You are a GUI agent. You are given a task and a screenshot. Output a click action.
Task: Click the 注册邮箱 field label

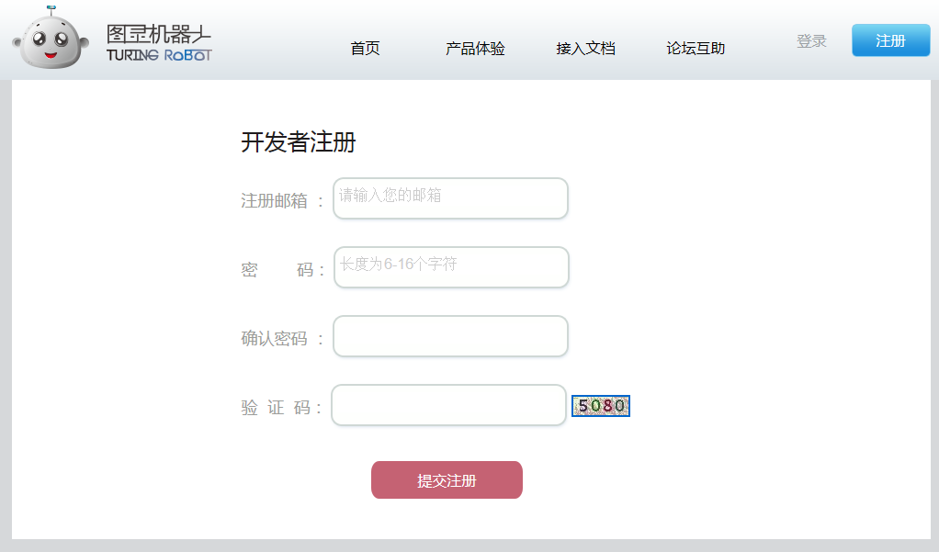(x=275, y=200)
